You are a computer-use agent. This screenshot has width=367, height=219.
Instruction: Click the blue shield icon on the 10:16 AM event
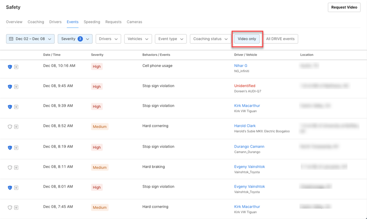coord(10,67)
